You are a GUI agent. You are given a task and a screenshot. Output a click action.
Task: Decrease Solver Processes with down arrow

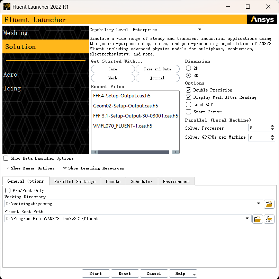point(272,129)
